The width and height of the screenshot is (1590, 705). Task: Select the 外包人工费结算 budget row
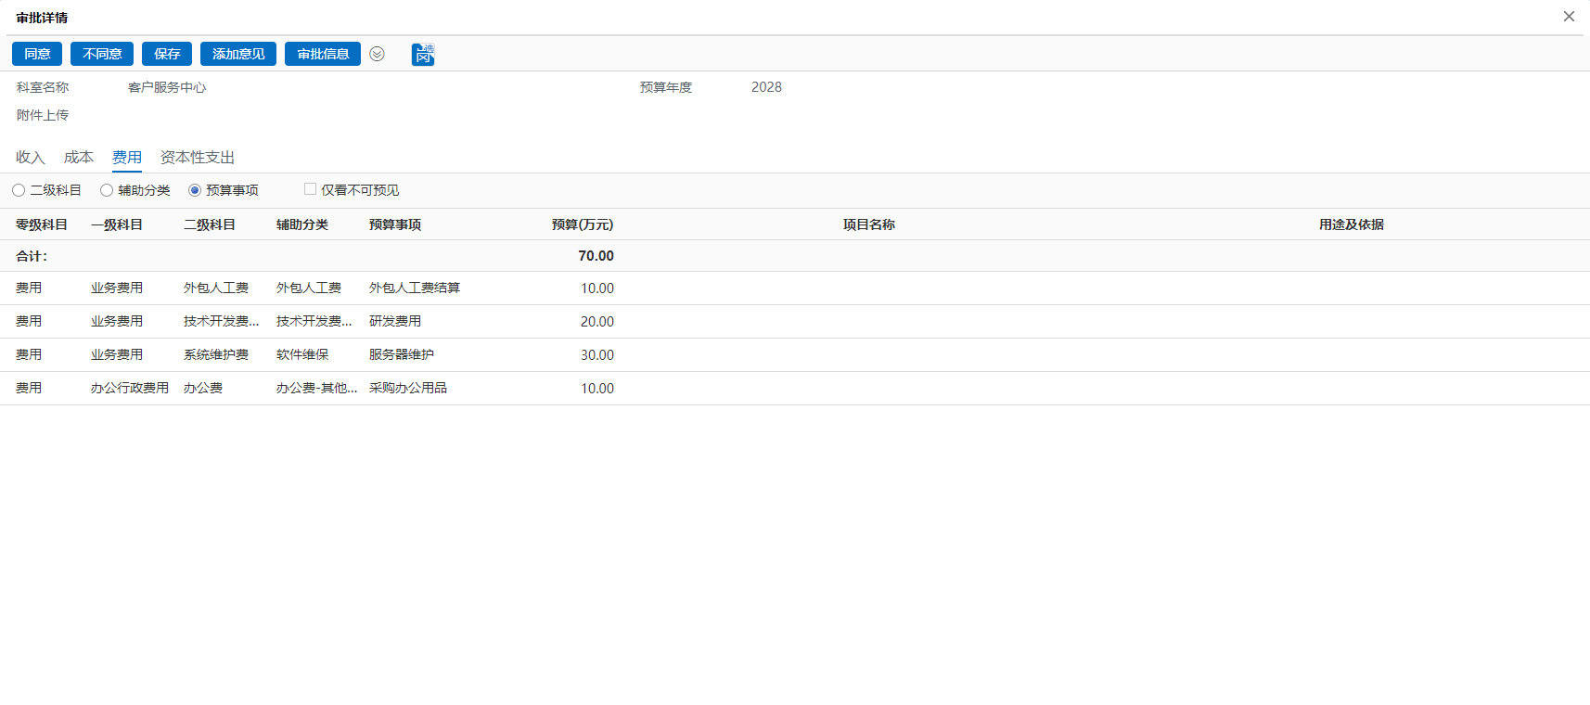coord(415,288)
